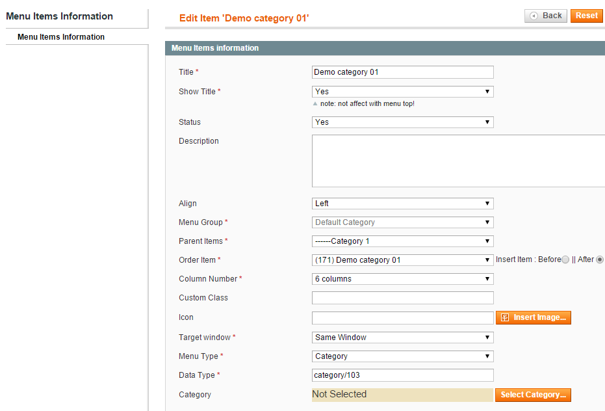Open the Show Title dropdown

402,92
